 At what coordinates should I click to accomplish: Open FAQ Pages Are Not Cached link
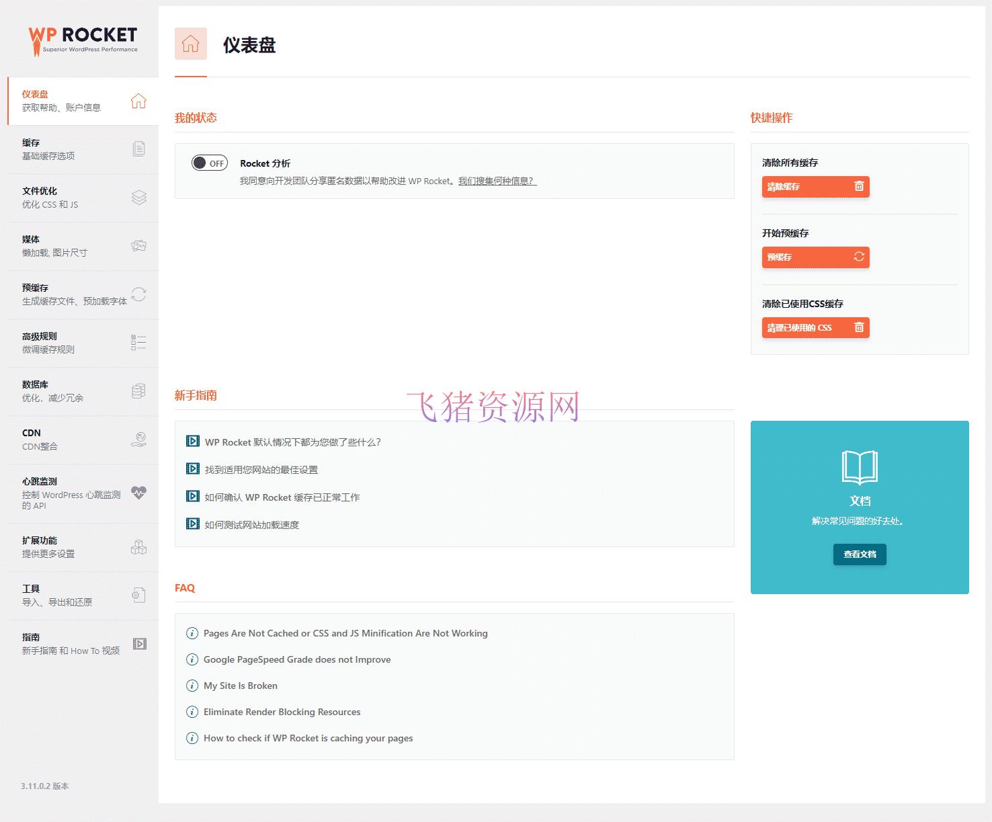[x=345, y=633]
